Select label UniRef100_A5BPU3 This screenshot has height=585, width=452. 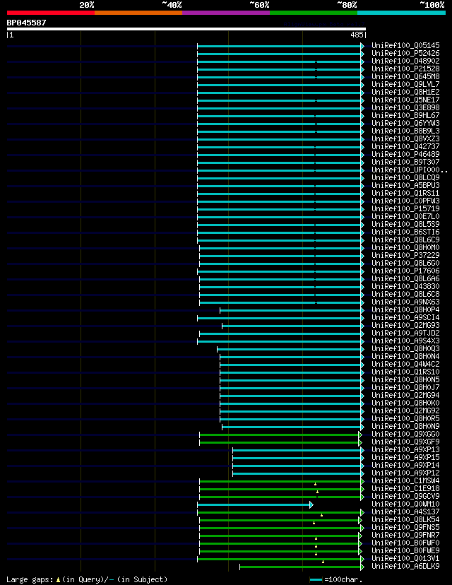coord(405,185)
